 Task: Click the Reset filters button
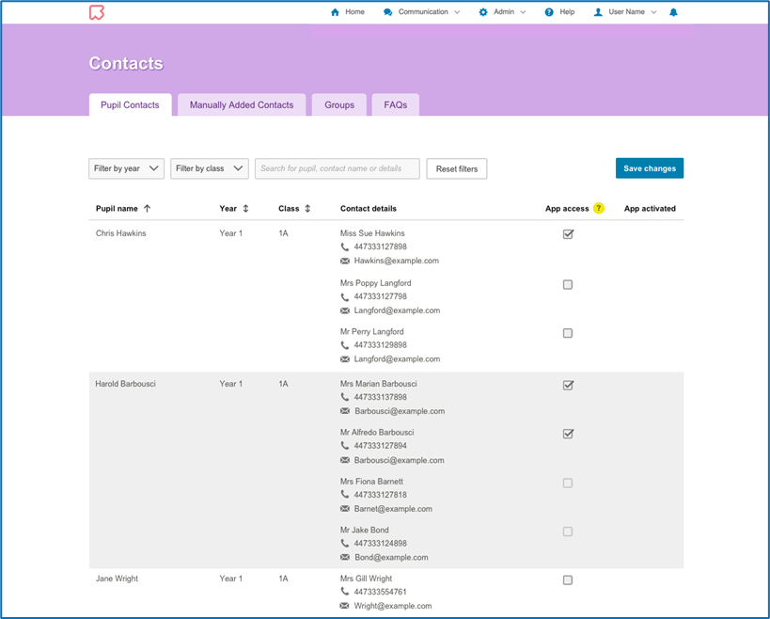(x=457, y=169)
